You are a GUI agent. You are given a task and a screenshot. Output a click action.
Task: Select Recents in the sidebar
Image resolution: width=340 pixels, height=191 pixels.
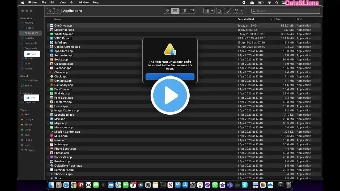pyautogui.click(x=29, y=28)
